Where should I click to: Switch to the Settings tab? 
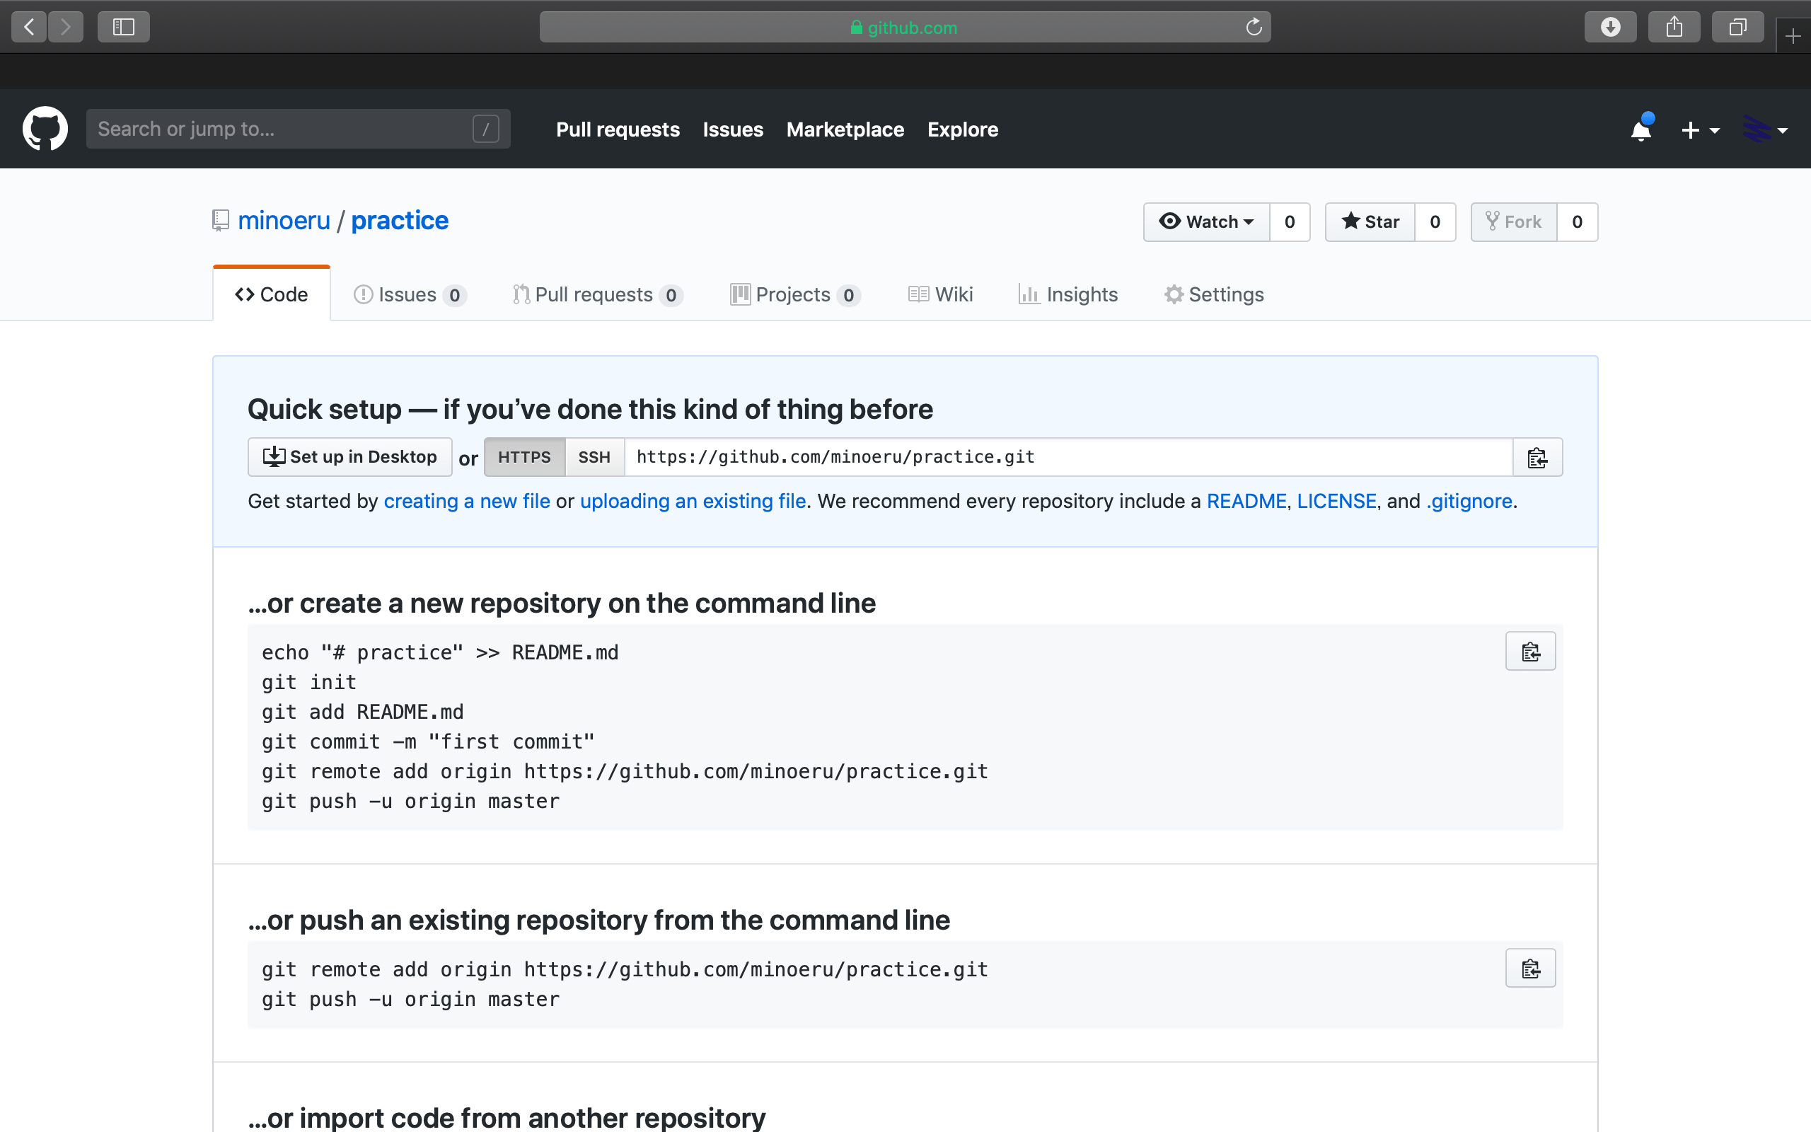1214,294
